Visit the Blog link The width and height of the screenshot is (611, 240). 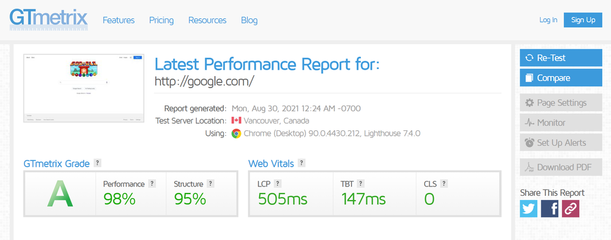pyautogui.click(x=249, y=20)
